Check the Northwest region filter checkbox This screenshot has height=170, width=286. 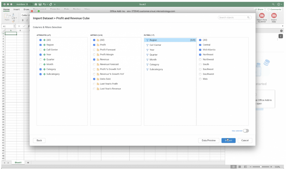tap(200, 59)
